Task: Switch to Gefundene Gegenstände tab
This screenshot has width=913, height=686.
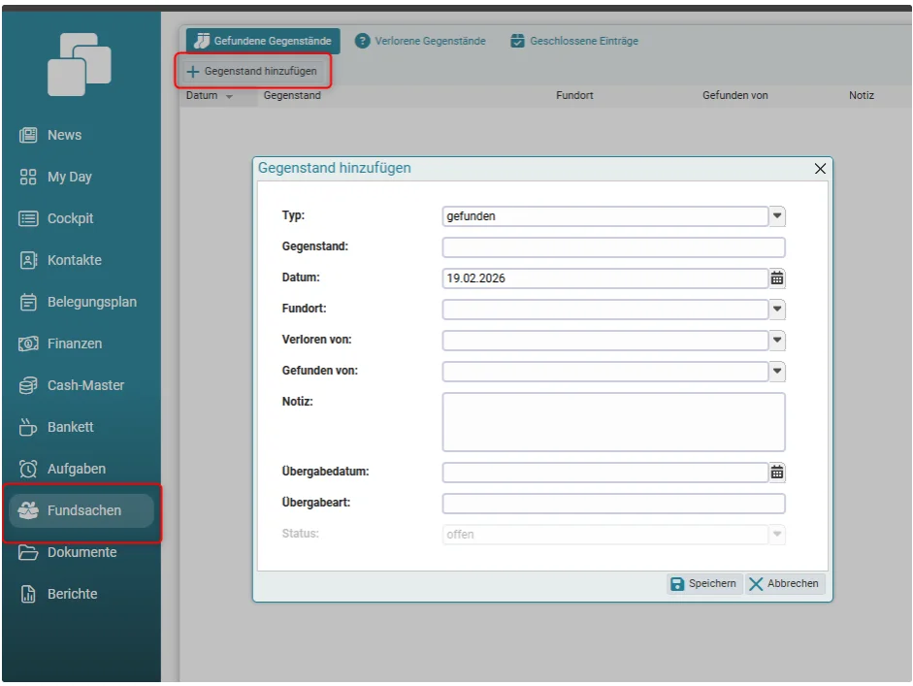Action: 263,42
